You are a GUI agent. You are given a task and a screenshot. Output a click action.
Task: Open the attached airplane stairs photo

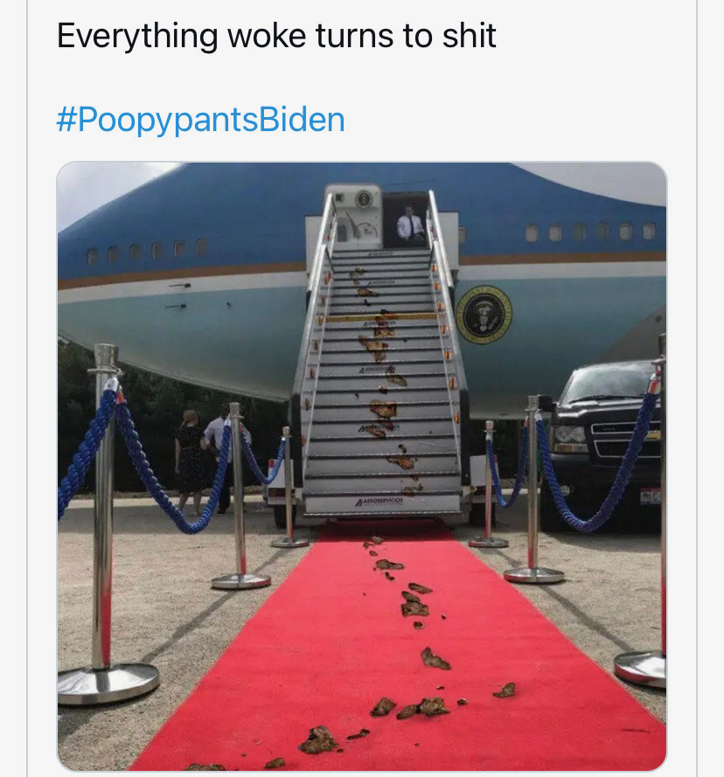coord(362,466)
